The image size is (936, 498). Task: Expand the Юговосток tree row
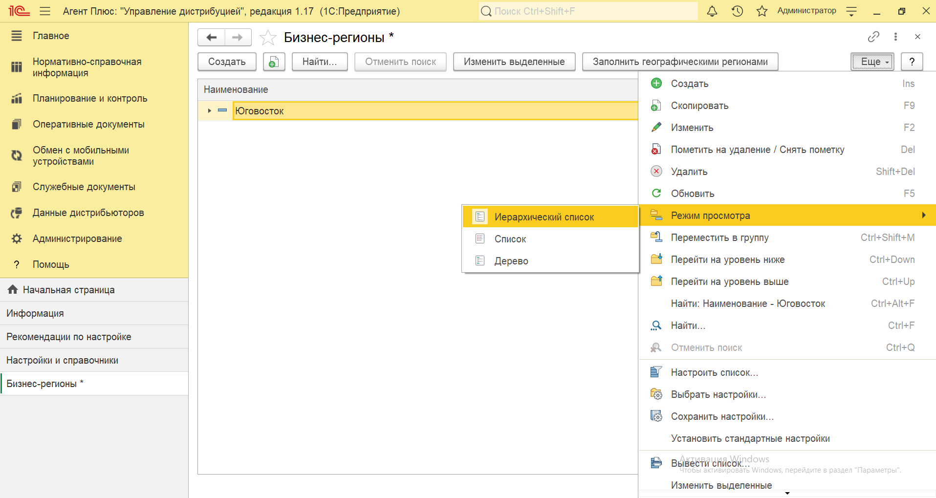coord(209,111)
